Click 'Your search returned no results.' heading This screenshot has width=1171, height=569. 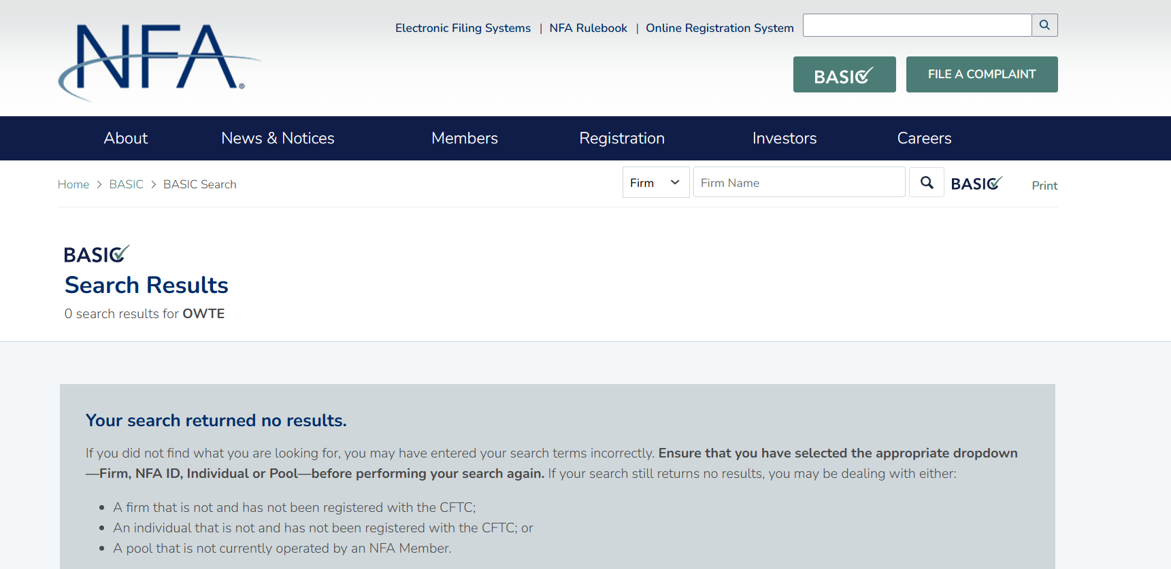click(x=216, y=421)
